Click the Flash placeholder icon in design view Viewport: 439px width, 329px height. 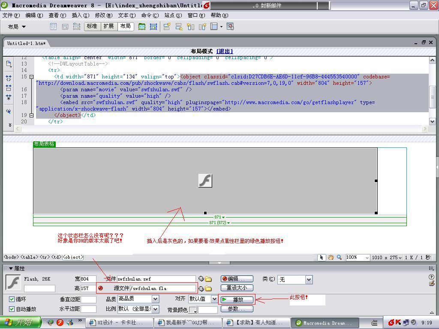coord(205,181)
